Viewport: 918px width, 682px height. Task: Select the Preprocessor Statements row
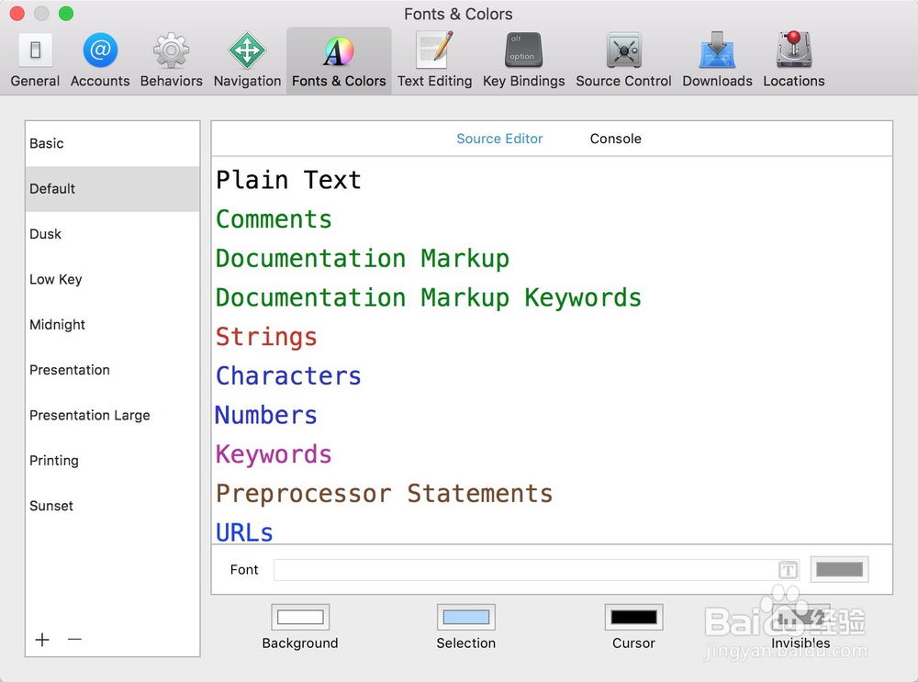point(552,494)
